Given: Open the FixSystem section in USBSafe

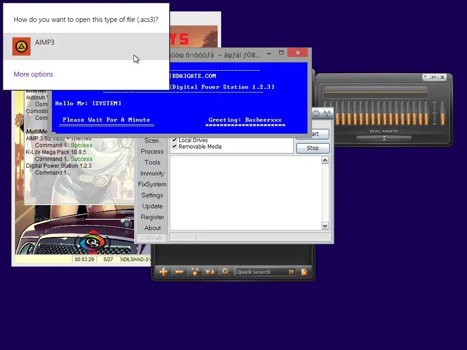Looking at the screenshot, I should (x=152, y=184).
